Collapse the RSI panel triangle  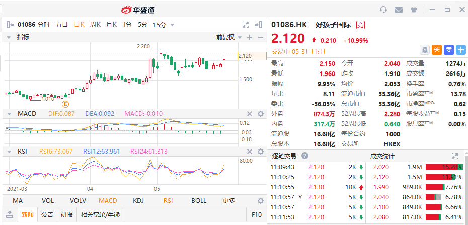[x=9, y=152]
